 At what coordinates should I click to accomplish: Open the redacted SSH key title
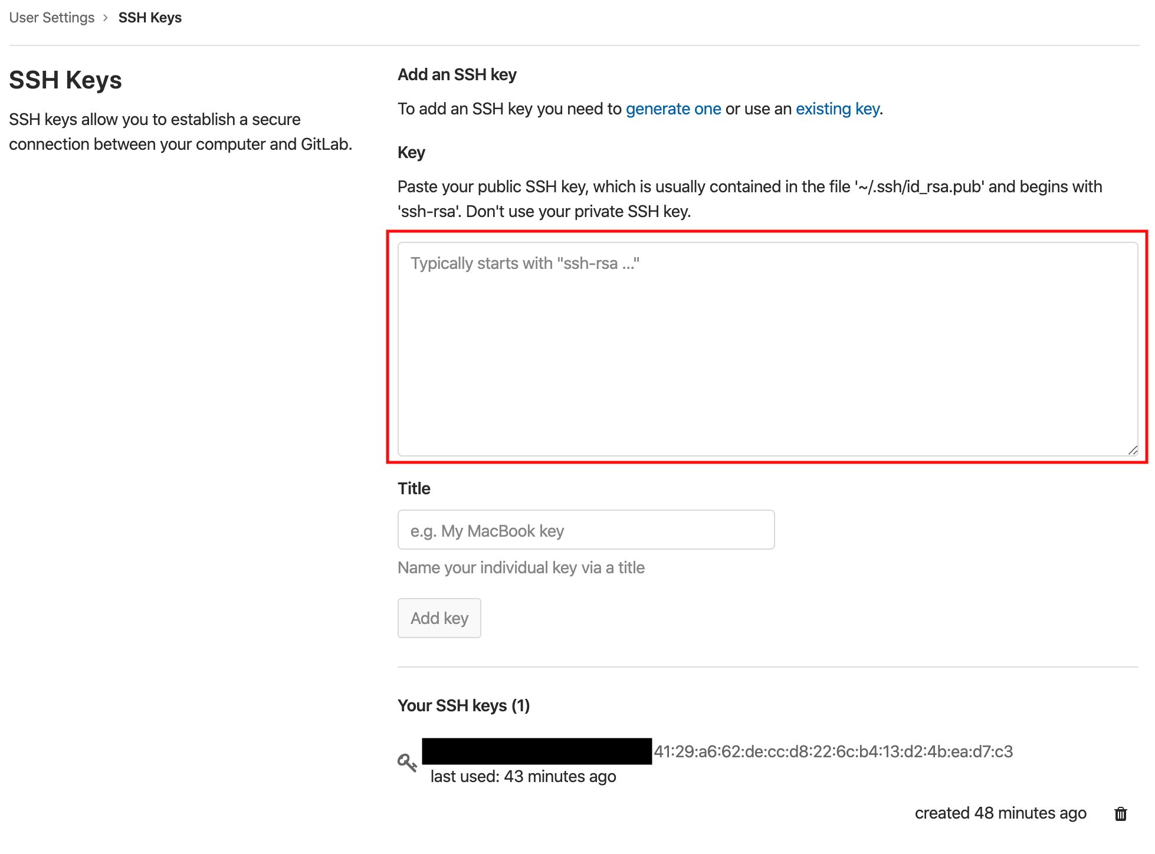tap(537, 751)
